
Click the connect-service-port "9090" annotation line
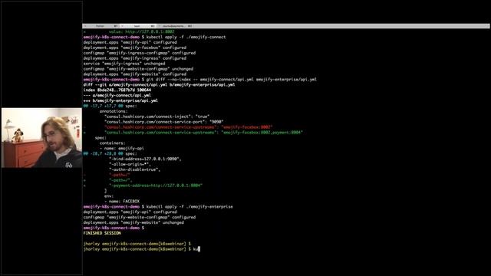pos(163,122)
